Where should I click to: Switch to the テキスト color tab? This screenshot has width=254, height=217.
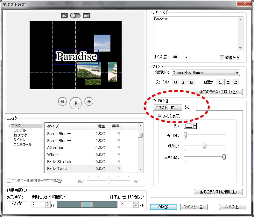[161, 107]
